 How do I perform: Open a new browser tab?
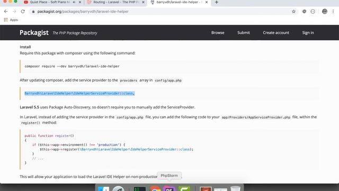[217, 2]
